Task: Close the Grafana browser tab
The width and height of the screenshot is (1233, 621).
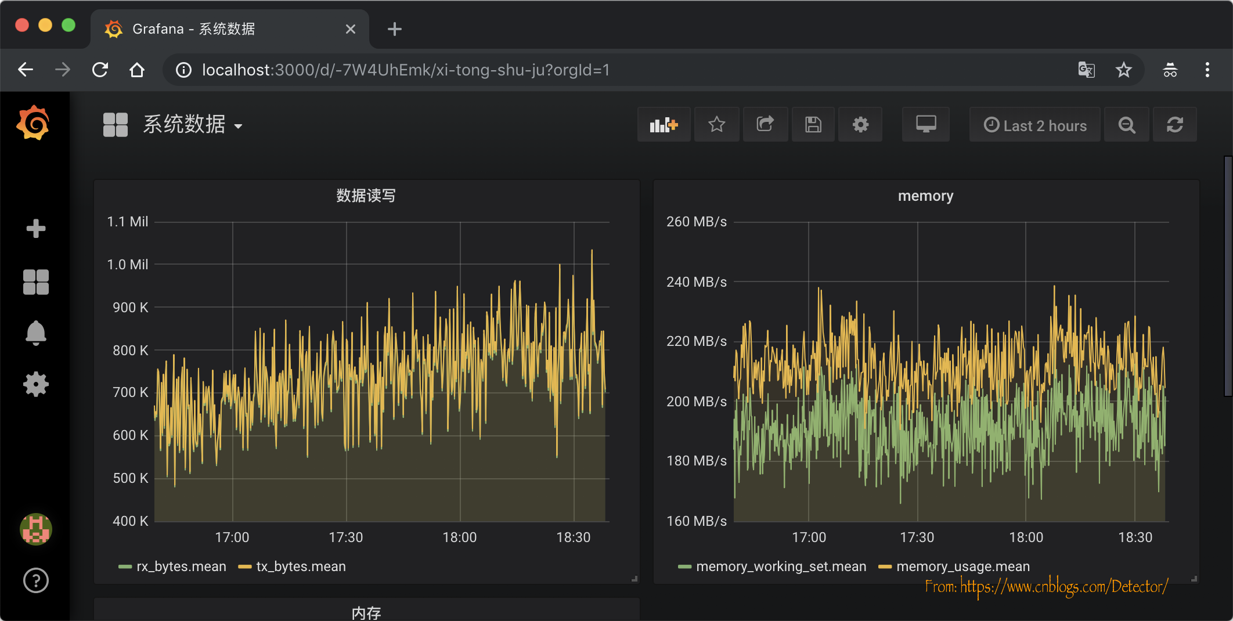Action: pyautogui.click(x=351, y=29)
